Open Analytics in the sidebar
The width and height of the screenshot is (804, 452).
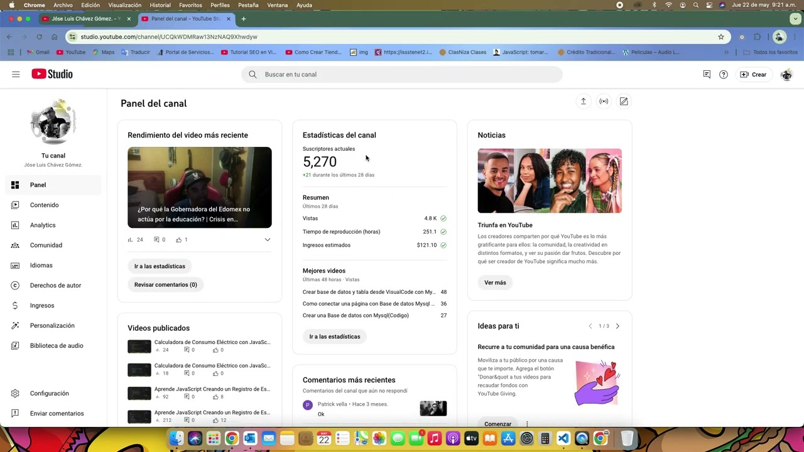pyautogui.click(x=53, y=225)
